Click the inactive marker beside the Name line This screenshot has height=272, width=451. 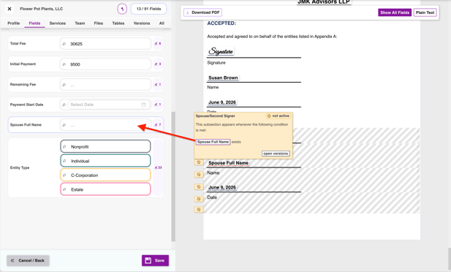(199, 175)
